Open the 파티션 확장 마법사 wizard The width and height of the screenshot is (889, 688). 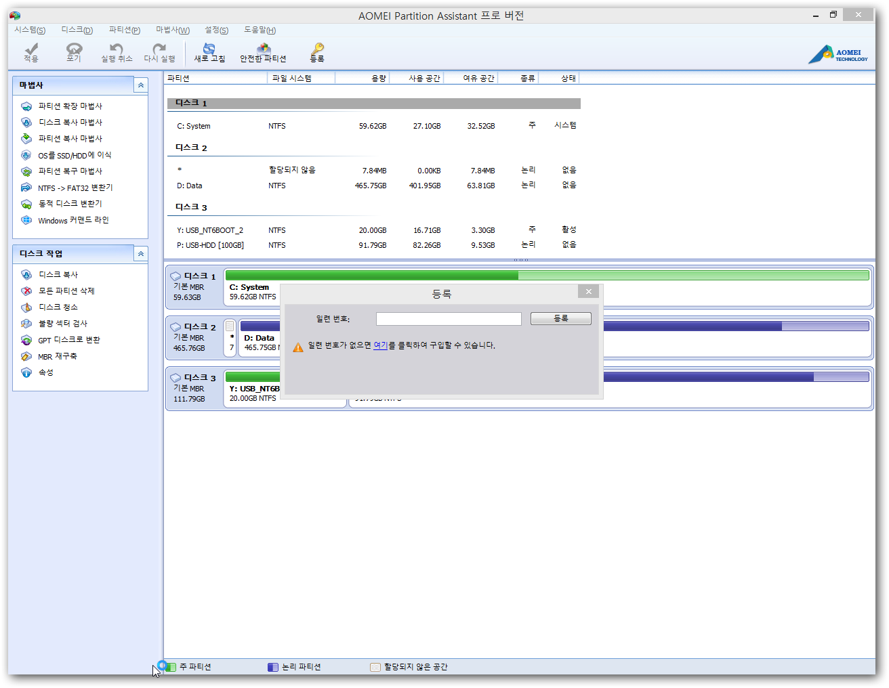[70, 106]
